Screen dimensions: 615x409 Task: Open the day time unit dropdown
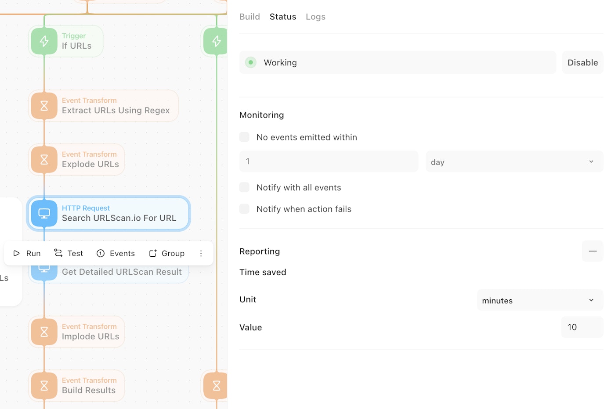click(514, 162)
